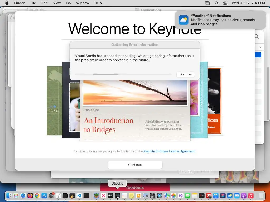270x202 pixels.
Task: Open Preview in the dock
Action: [146, 195]
